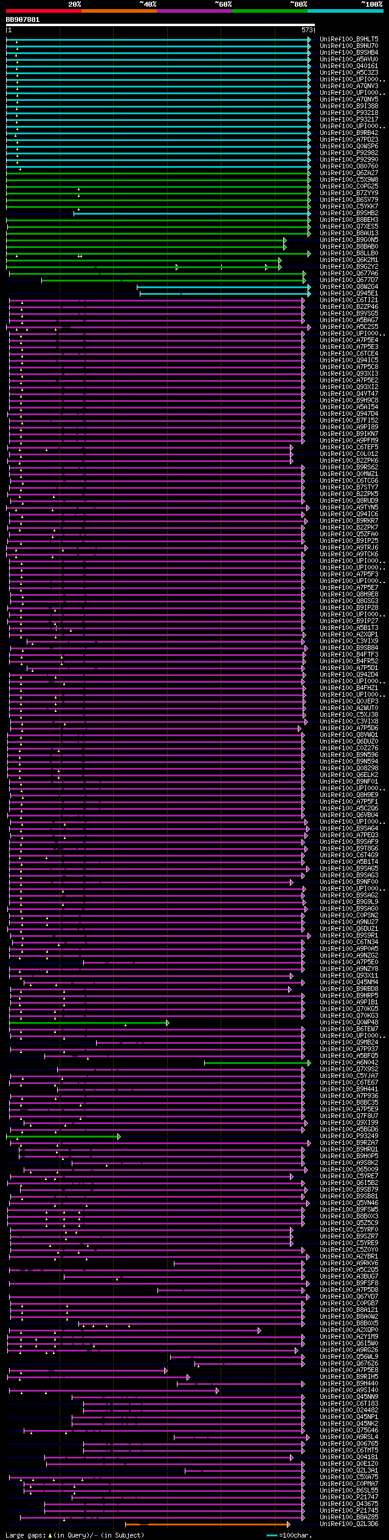Select label UniRef100_Q6VBU4

point(349,815)
